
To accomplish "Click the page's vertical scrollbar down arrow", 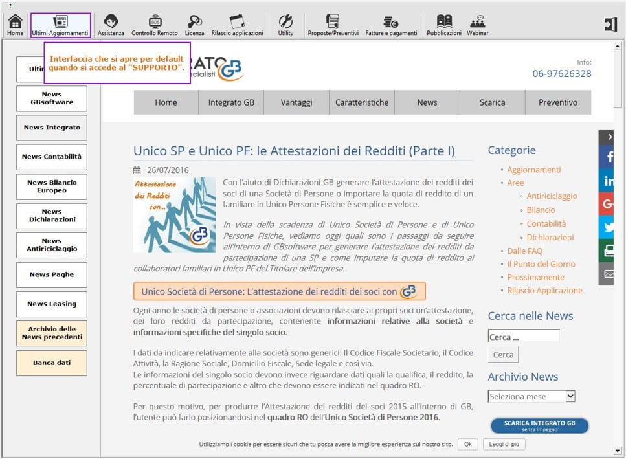I will click(x=618, y=451).
